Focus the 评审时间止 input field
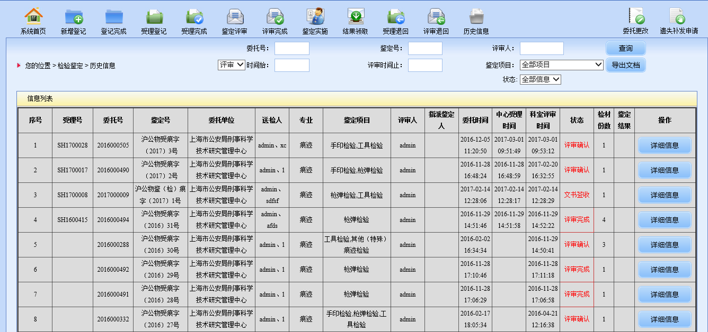Image resolution: width=708 pixels, height=332 pixels. (x=425, y=66)
